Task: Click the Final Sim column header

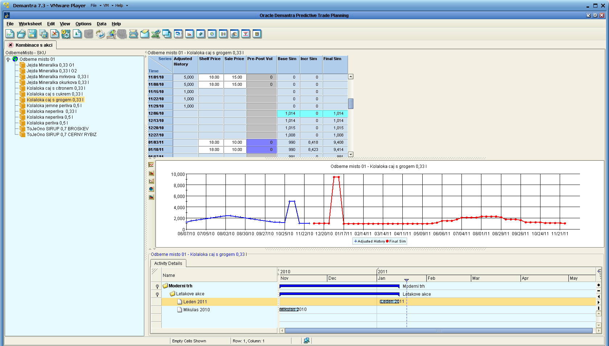Action: (335, 64)
